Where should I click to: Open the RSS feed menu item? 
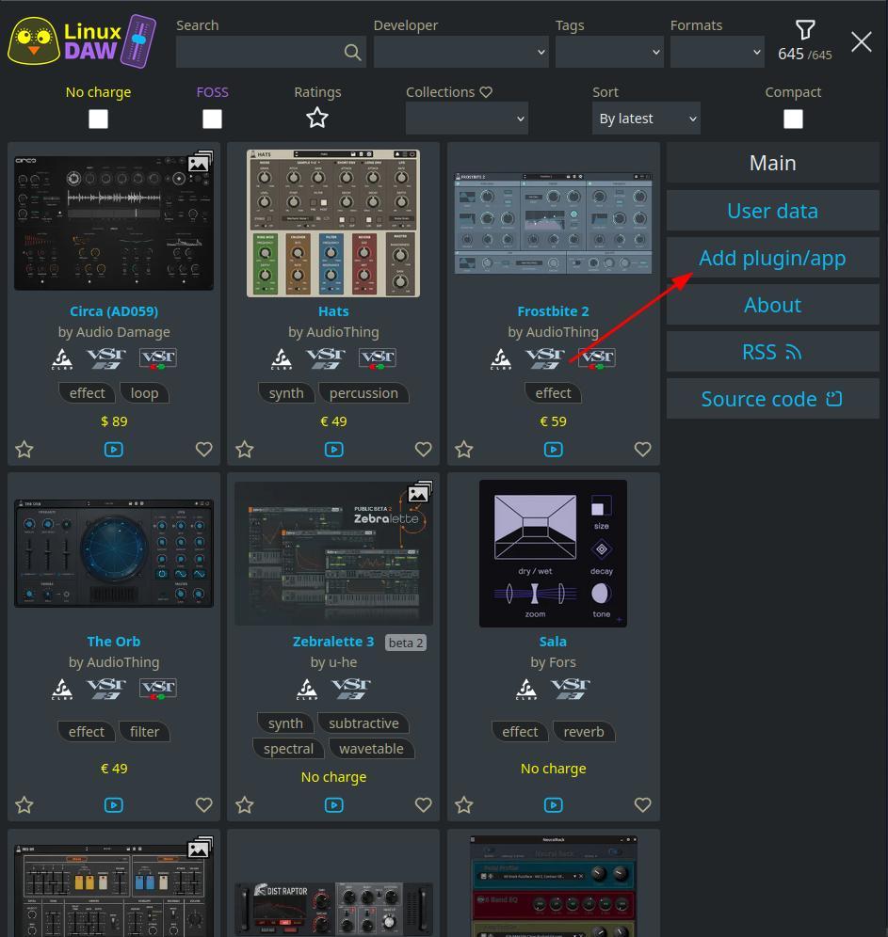point(772,352)
